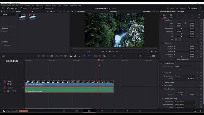The width and height of the screenshot is (204, 115).
Task: Mute the Audio 1 track (M)
Action: click(x=14, y=91)
